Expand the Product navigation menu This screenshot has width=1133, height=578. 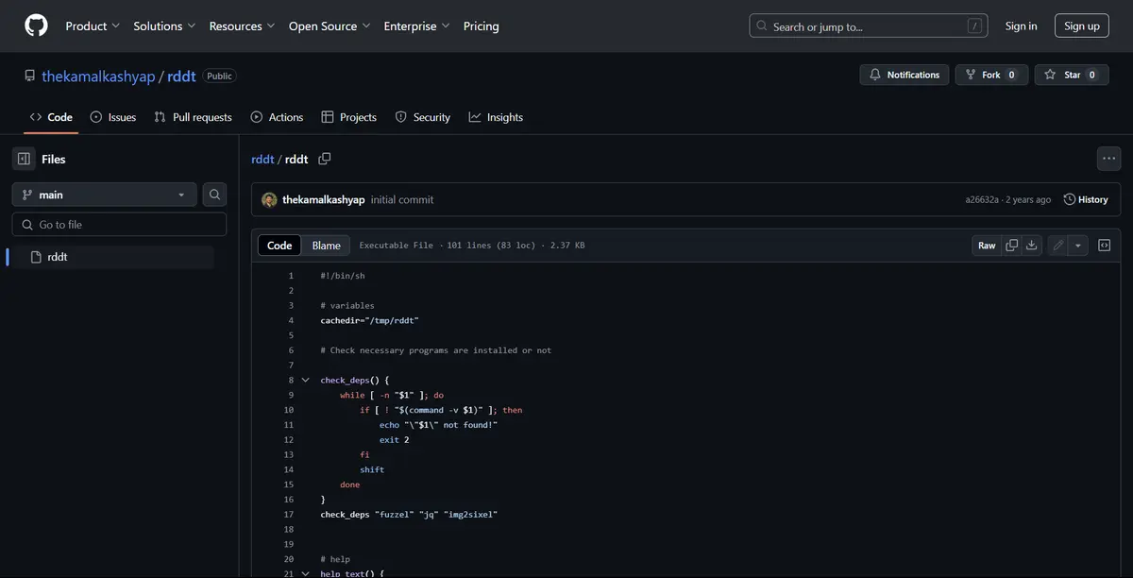(93, 26)
